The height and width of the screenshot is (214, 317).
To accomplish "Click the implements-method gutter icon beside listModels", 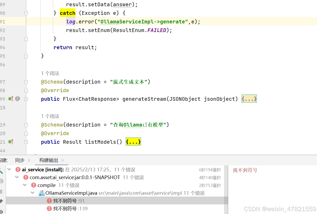I will click(11, 142).
